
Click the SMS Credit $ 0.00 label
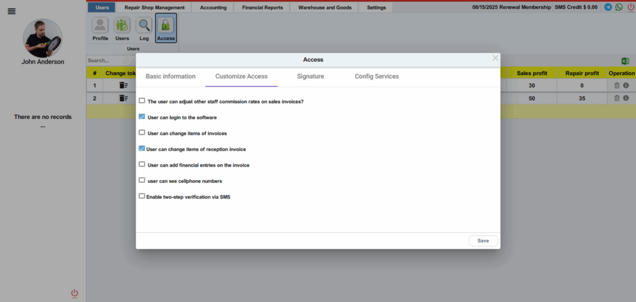(576, 7)
